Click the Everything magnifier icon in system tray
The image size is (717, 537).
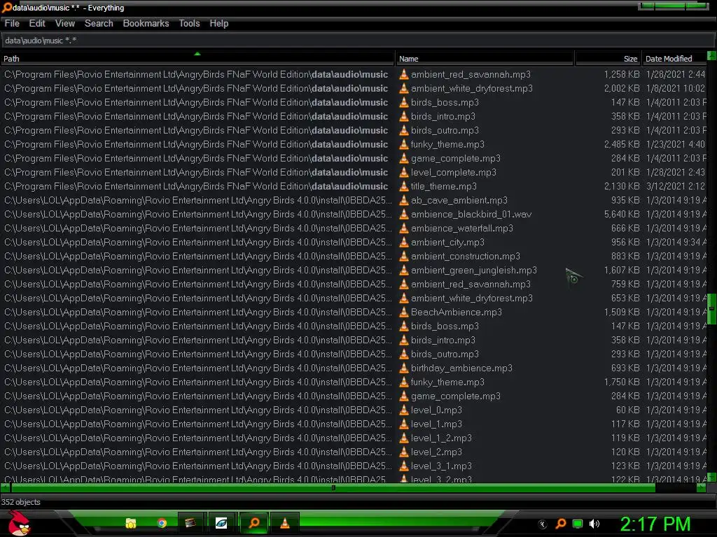click(561, 524)
